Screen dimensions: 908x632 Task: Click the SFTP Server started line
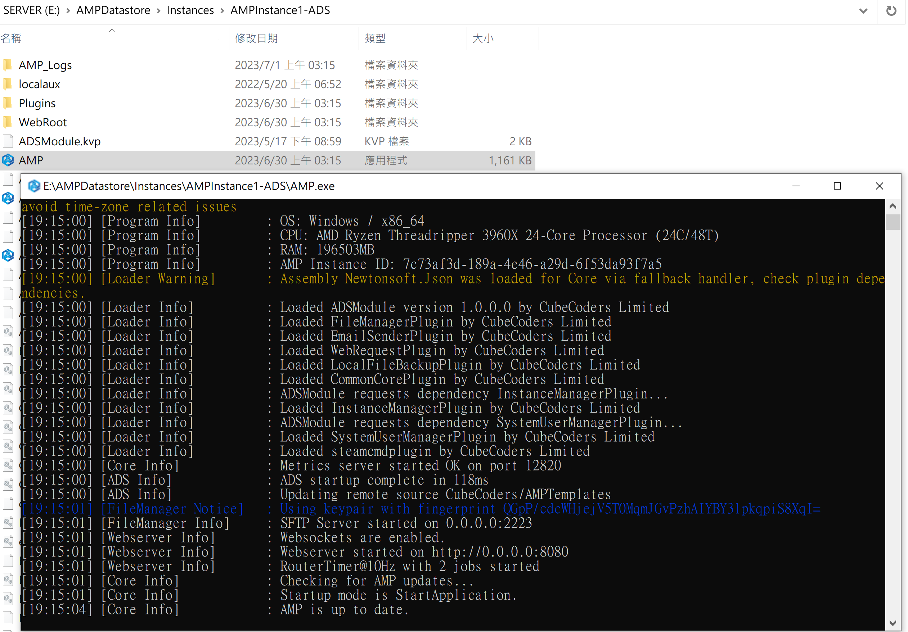click(277, 523)
